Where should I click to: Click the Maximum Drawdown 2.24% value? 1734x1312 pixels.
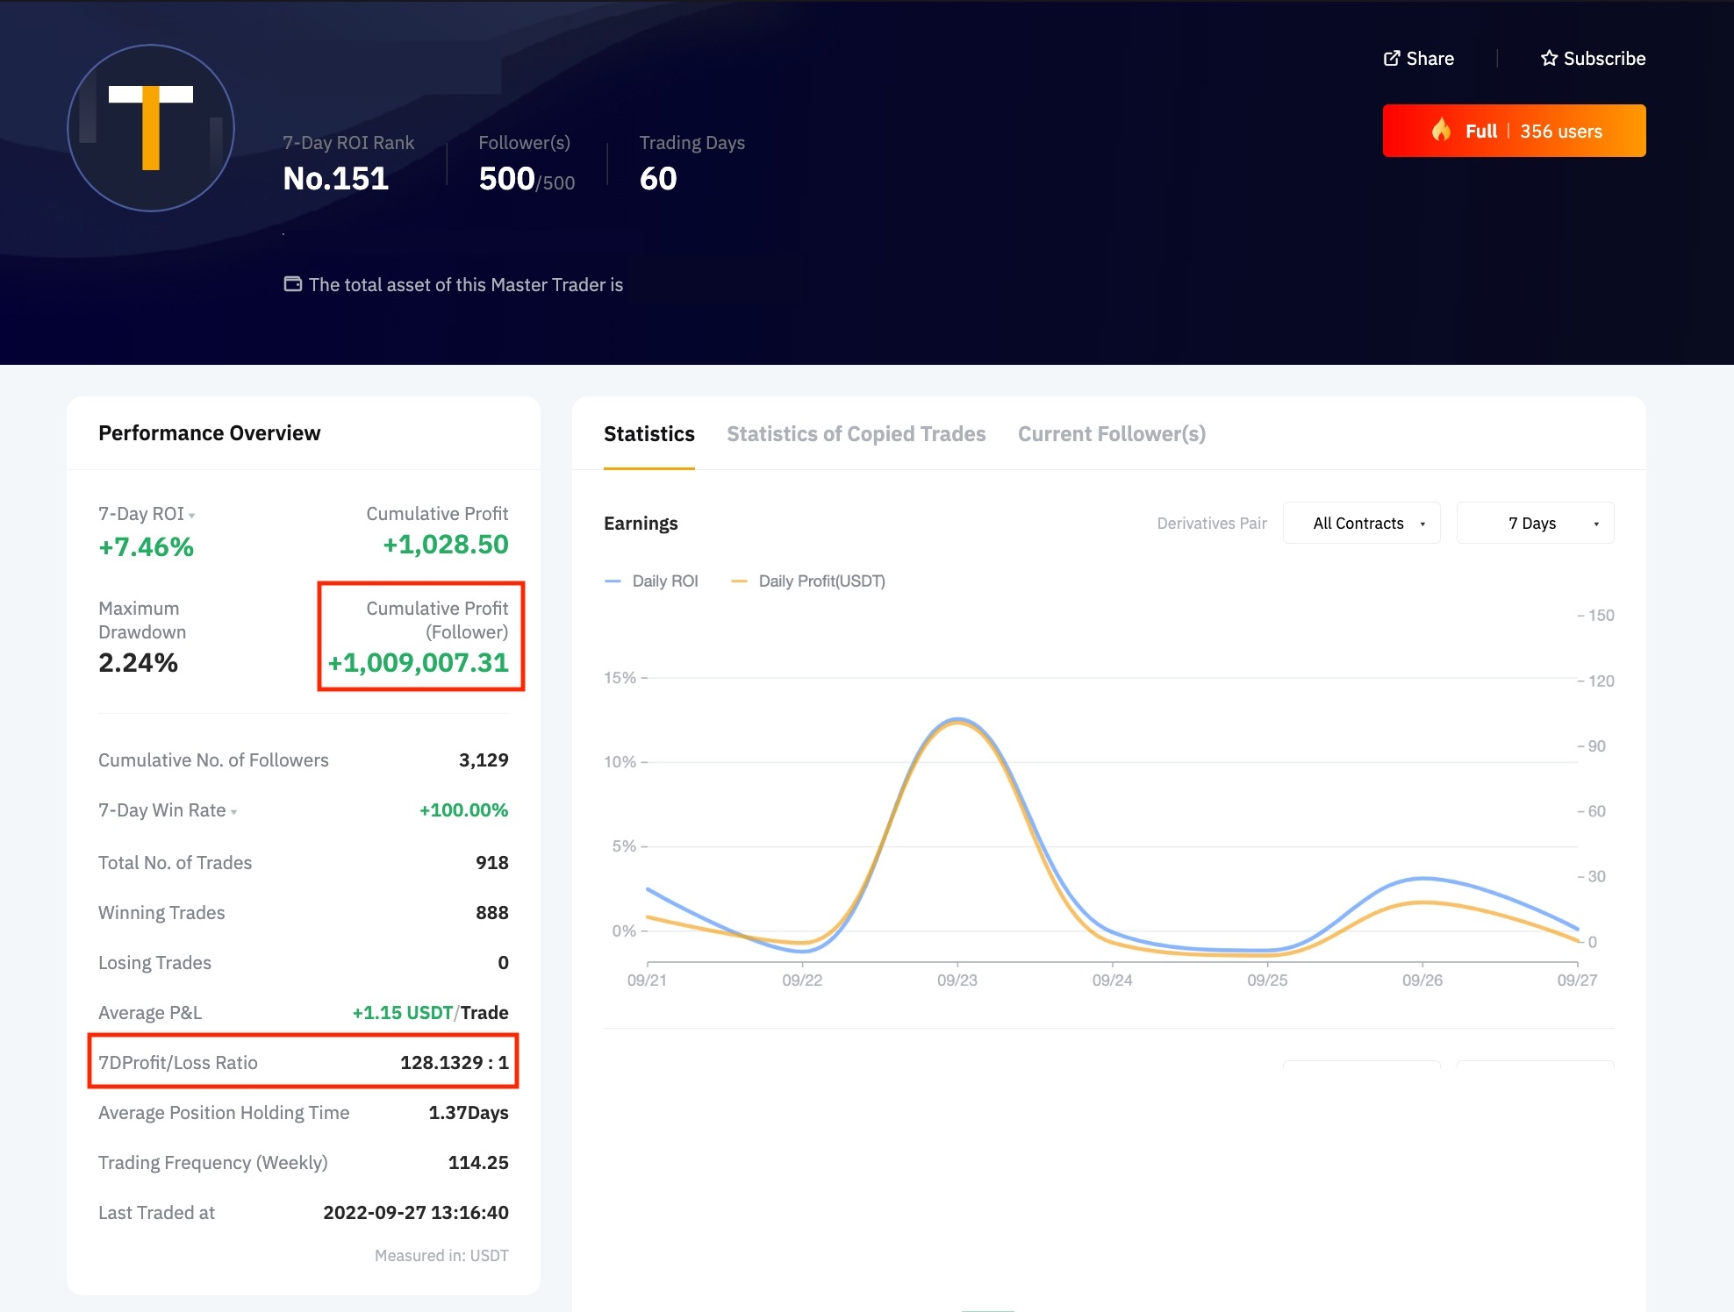(x=138, y=663)
